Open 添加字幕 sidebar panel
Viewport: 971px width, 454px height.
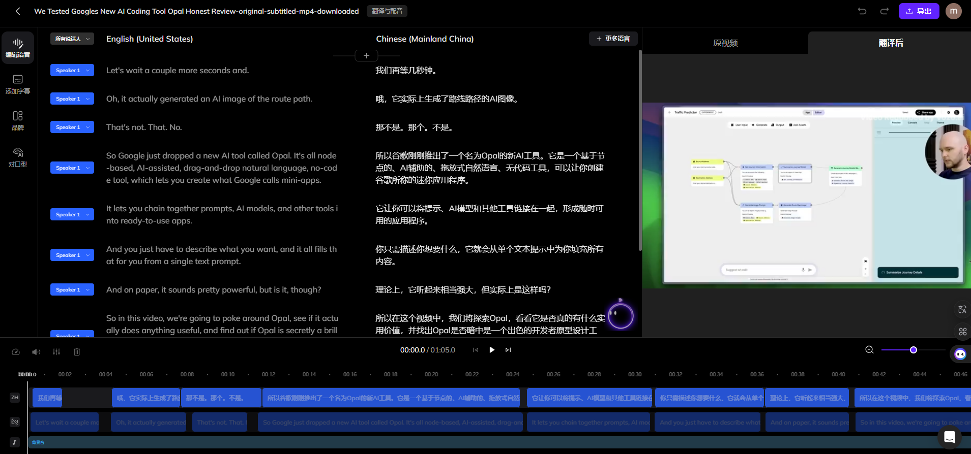tap(18, 84)
